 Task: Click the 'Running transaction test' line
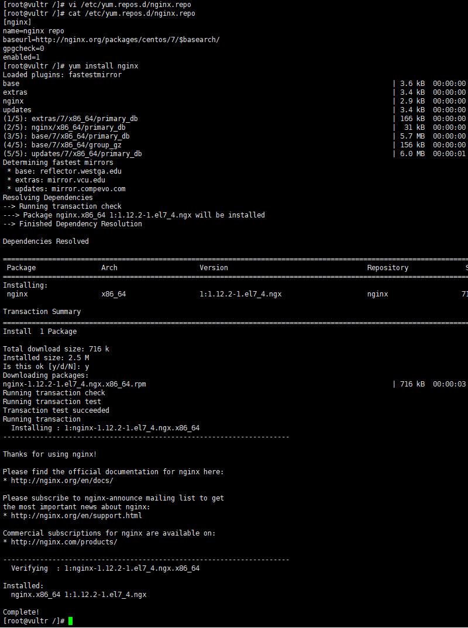pos(52,402)
